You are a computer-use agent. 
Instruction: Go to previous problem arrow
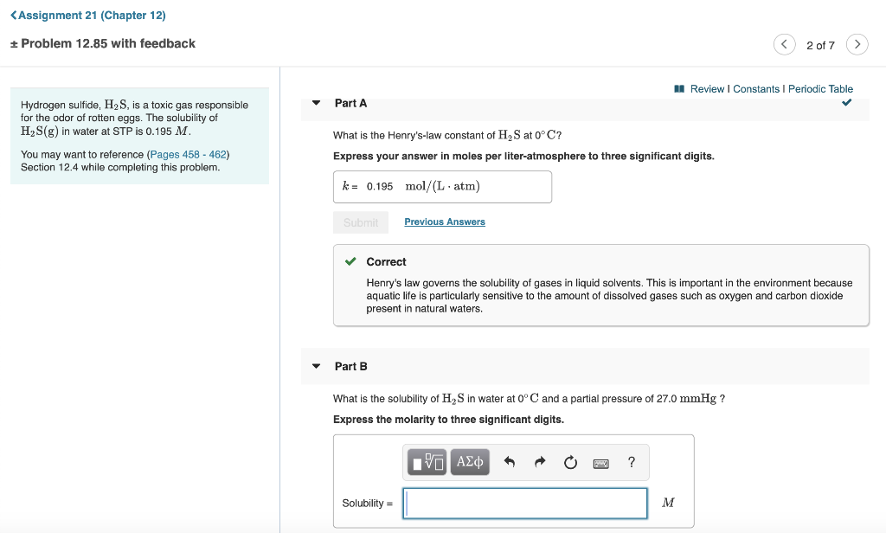point(784,44)
